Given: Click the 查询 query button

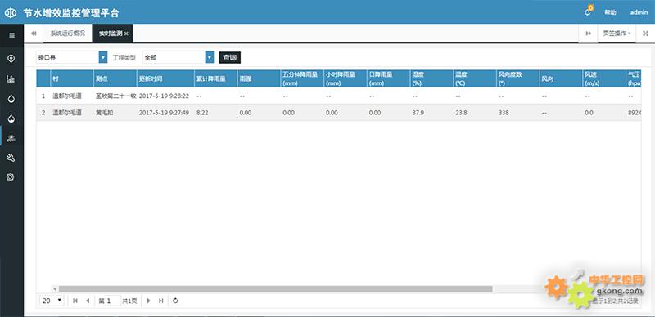Looking at the screenshot, I should click(230, 57).
